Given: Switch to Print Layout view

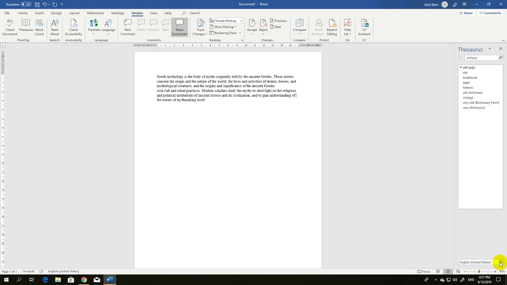Looking at the screenshot, I should (448, 272).
